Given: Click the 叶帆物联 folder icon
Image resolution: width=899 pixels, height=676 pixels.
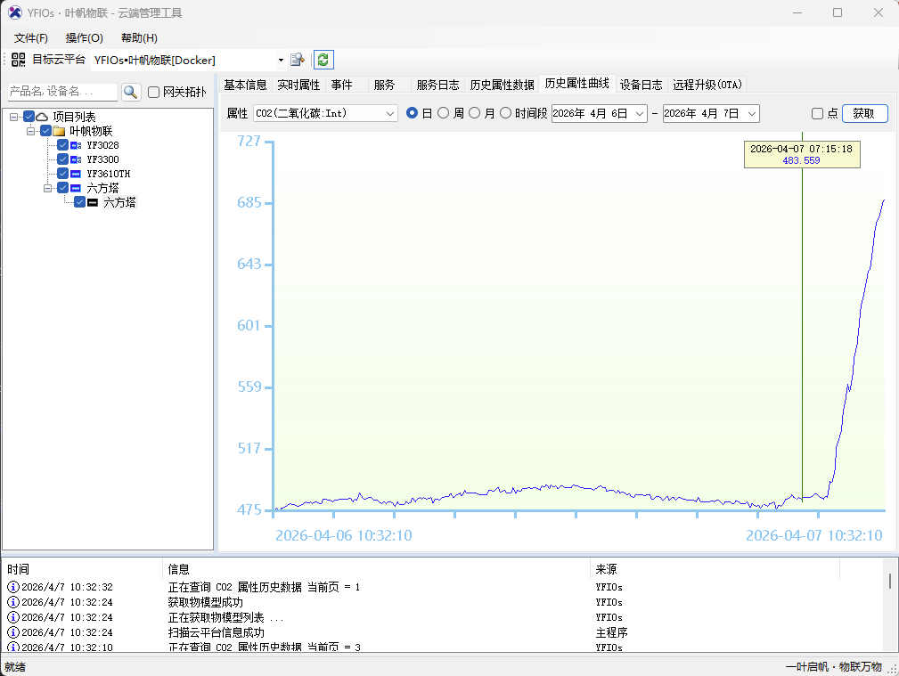Looking at the screenshot, I should (x=59, y=131).
